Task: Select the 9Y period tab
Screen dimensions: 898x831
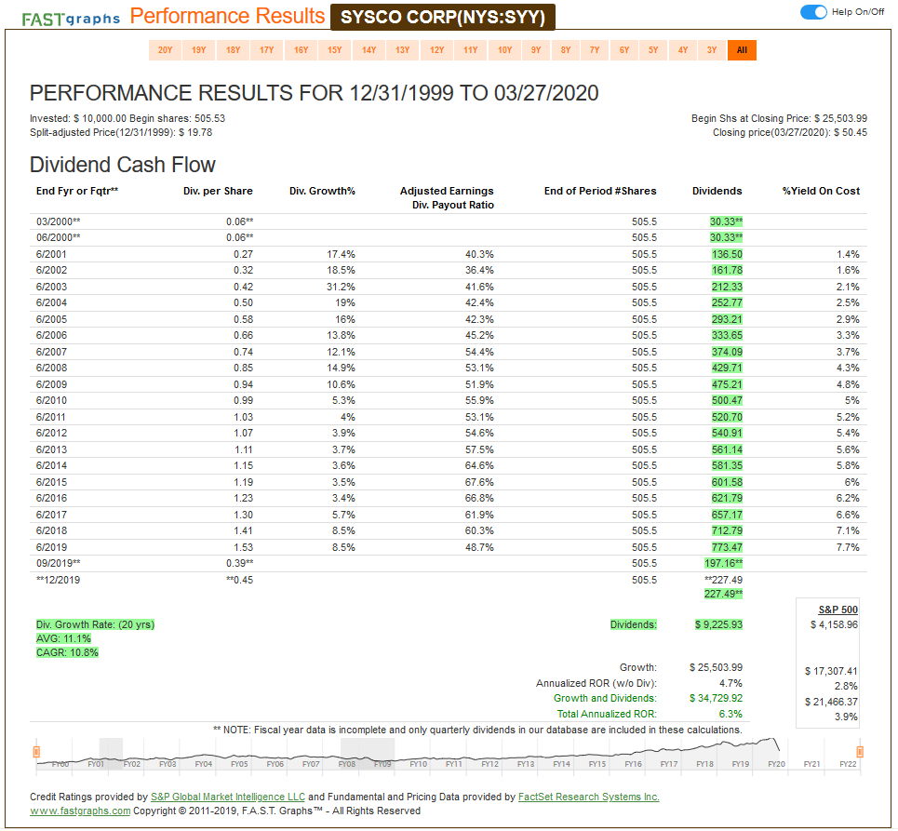Action: point(536,50)
